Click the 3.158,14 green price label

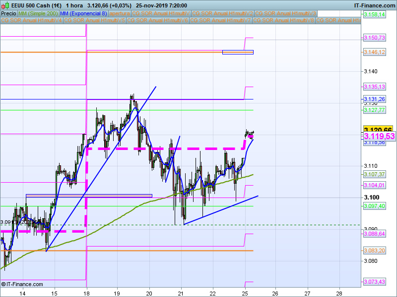[x=374, y=15]
